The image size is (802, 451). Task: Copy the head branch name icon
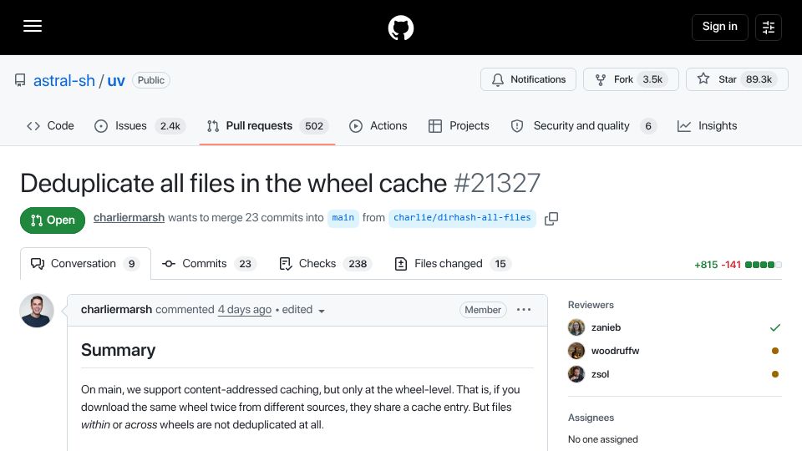coord(551,218)
